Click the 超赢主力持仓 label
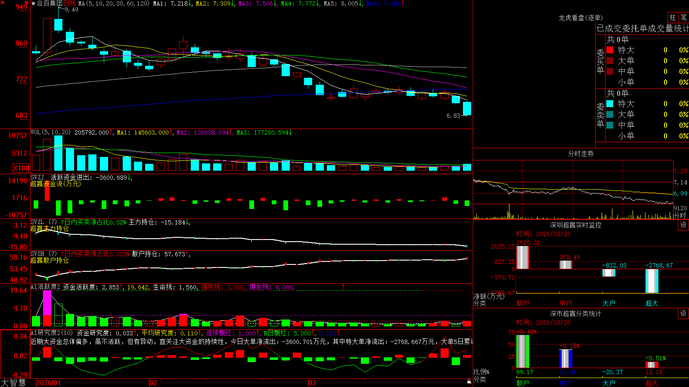The width and height of the screenshot is (689, 387). click(50, 228)
